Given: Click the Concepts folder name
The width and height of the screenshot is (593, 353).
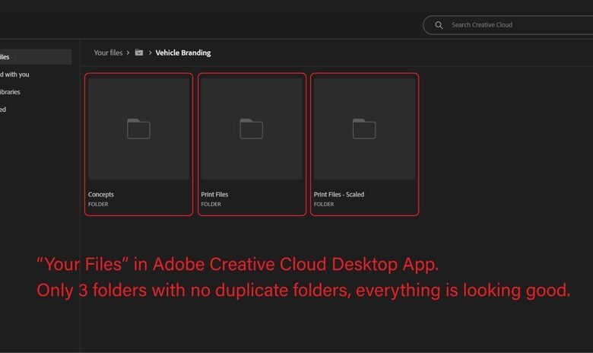Looking at the screenshot, I should point(101,195).
